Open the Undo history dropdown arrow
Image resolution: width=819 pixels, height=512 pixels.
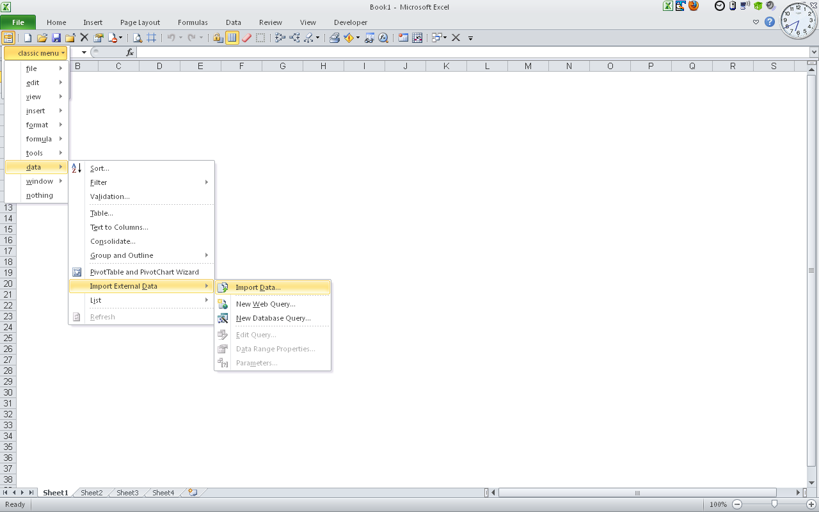point(181,38)
